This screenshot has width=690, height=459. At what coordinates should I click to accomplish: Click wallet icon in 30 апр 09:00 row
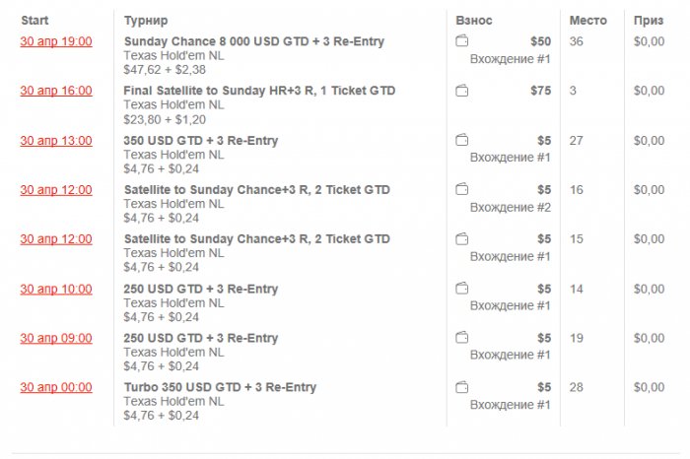(462, 338)
